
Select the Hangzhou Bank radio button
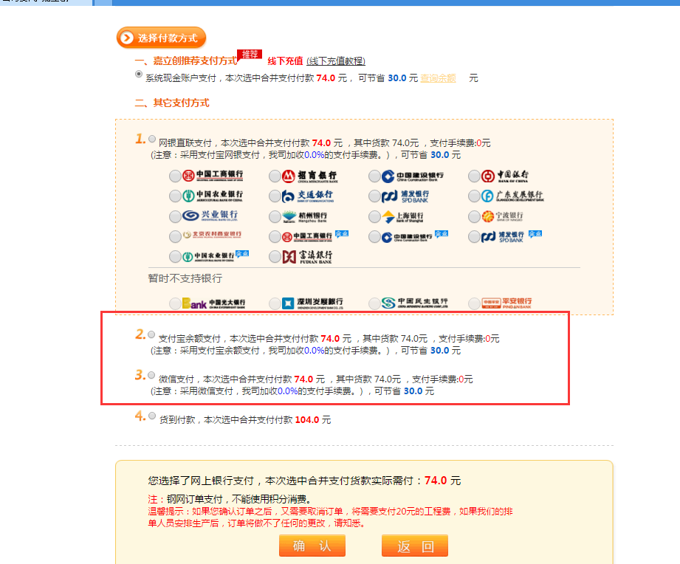pyautogui.click(x=275, y=216)
